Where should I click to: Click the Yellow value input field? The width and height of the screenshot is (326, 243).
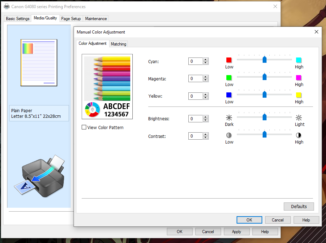(196, 96)
